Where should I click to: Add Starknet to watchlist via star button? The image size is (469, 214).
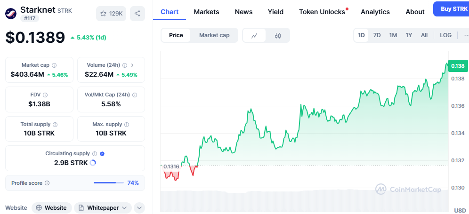click(111, 14)
